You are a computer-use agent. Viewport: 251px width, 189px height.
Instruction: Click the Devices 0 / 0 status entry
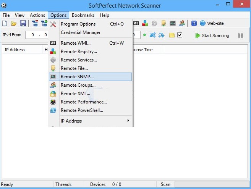coord(106,184)
